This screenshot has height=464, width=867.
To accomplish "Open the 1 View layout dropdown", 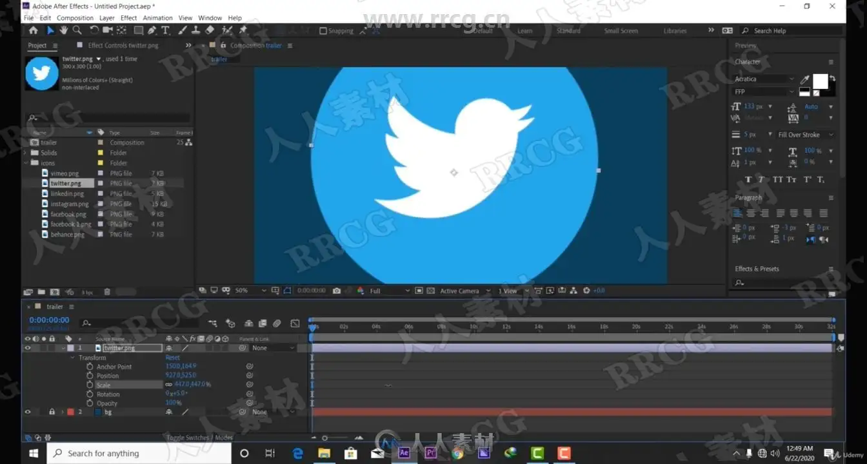I will point(513,291).
